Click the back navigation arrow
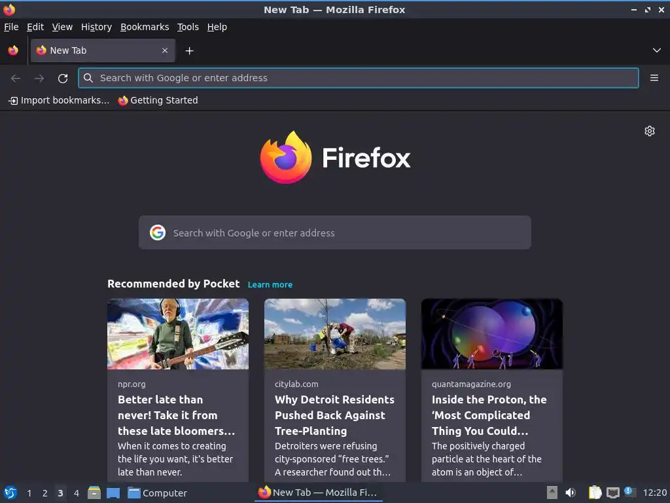This screenshot has width=670, height=503. [16, 78]
